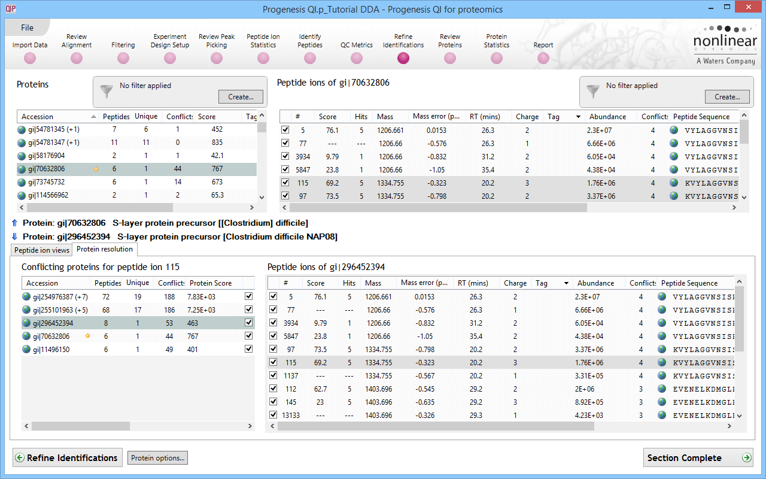Go to Identify Peptides step

(x=310, y=58)
